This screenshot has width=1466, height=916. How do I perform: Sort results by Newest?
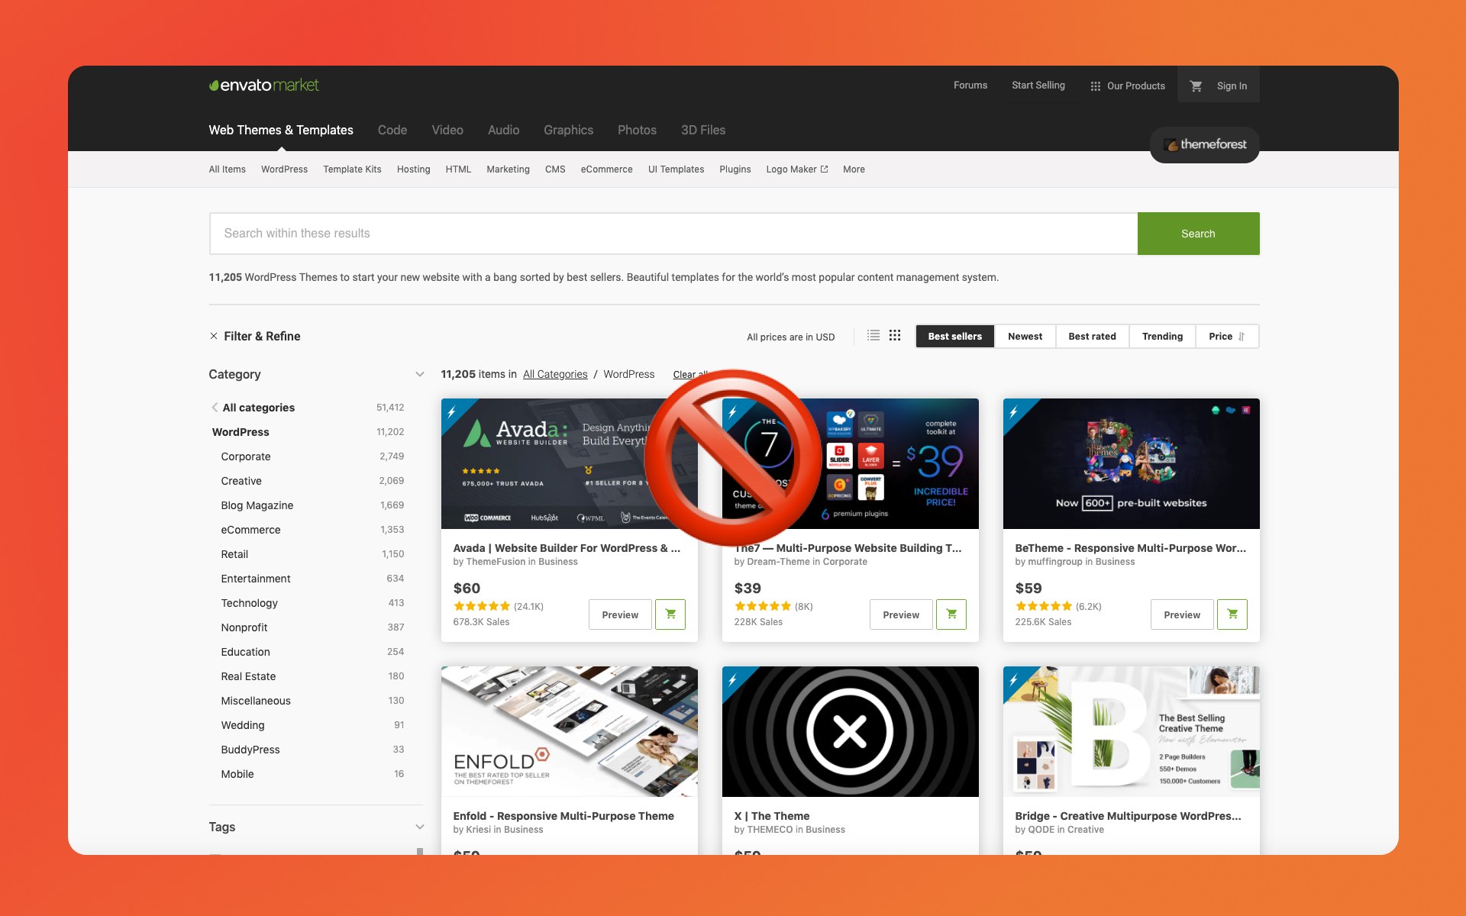click(x=1025, y=337)
